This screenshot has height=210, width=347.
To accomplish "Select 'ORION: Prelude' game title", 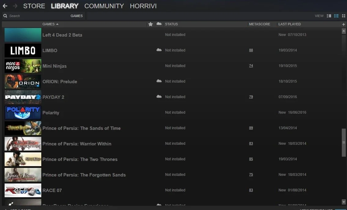I will (x=60, y=82).
